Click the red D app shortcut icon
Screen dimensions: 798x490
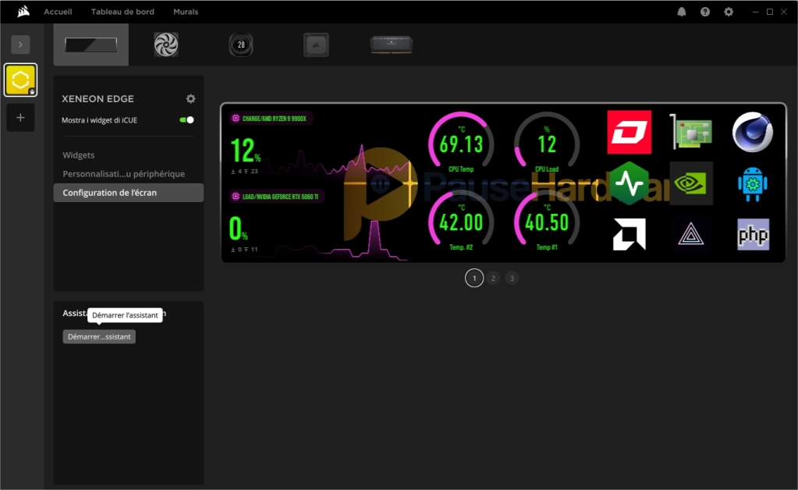(629, 132)
